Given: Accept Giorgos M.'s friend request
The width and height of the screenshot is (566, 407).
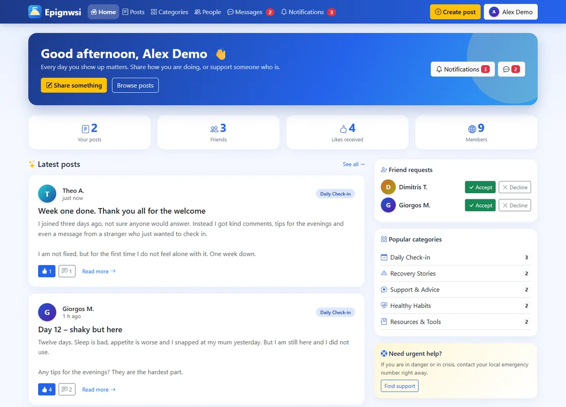Looking at the screenshot, I should tap(480, 205).
